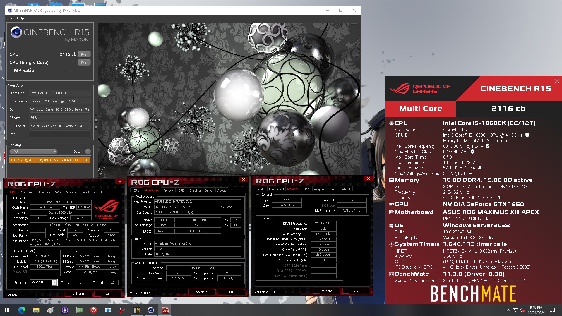Open the red swoosh taskbar app
562x316 pixels.
coord(122,310)
